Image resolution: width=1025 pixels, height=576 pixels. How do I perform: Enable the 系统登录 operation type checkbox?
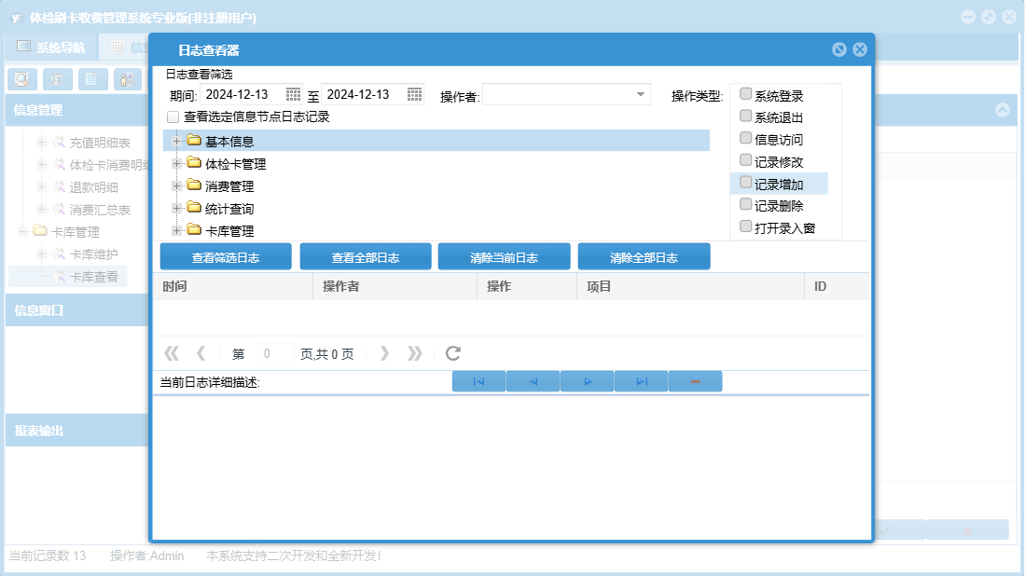pos(745,94)
